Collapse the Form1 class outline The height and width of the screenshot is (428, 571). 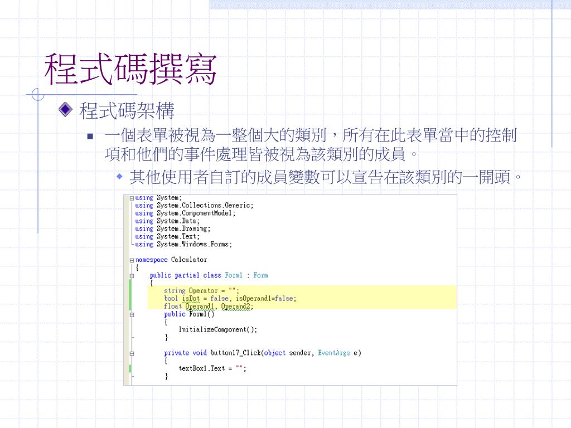132,276
